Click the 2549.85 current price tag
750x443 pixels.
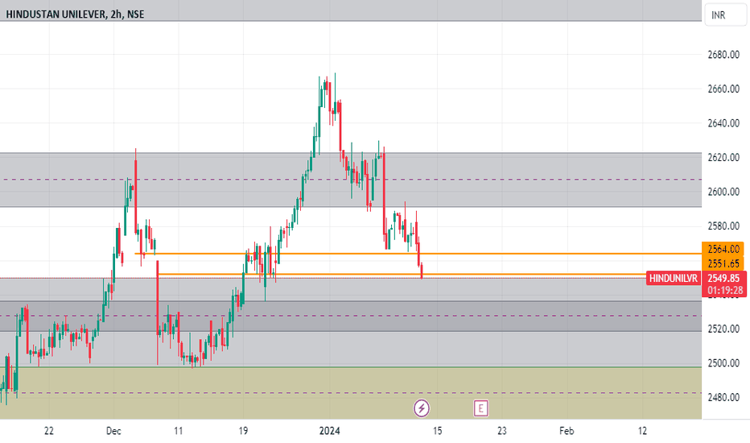(x=723, y=278)
